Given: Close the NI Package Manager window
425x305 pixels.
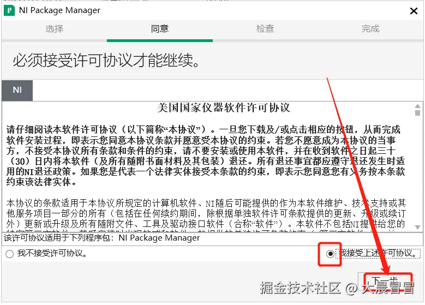Looking at the screenshot, I should point(414,11).
